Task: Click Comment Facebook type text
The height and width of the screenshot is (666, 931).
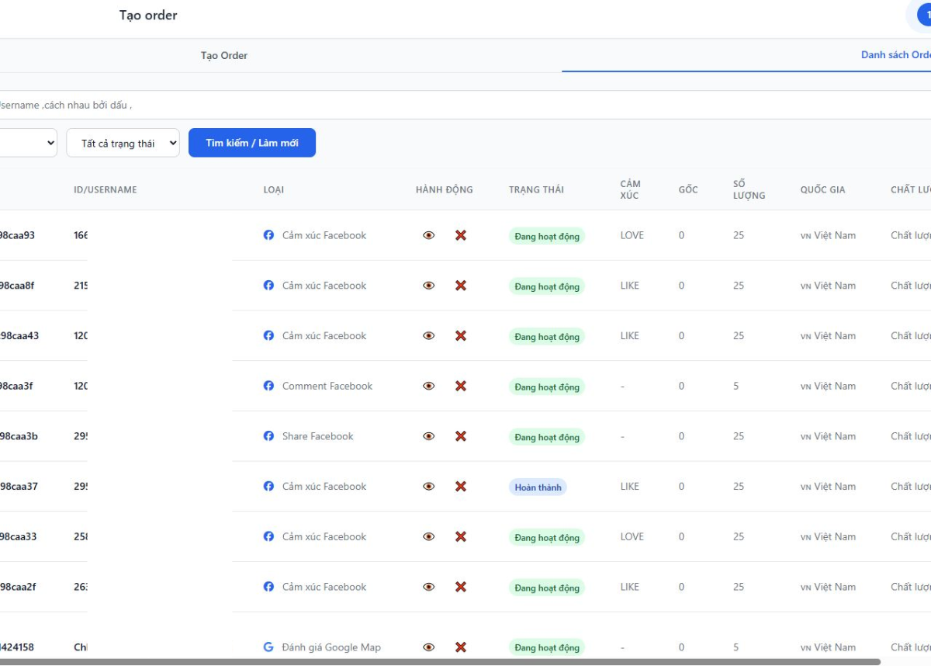Action: [x=327, y=386]
